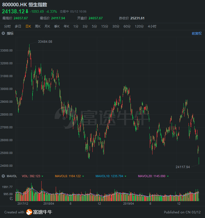205x218 pixels.
Task: Click the 24117.94 low price label
Action: tap(183, 167)
